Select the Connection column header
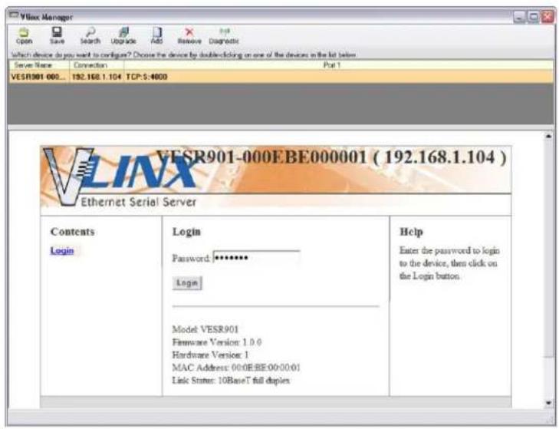Screen dimensions: 559x429 pos(97,65)
